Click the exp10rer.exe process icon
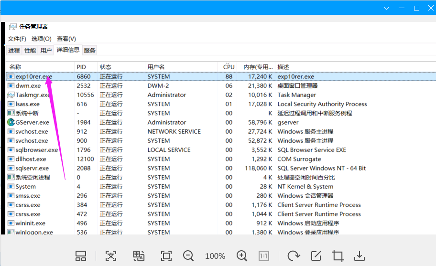This screenshot has width=436, height=266. [x=11, y=76]
